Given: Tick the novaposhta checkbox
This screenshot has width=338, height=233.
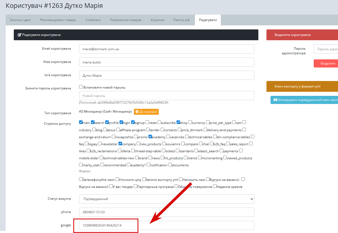Looking at the screenshot, I should pyautogui.click(x=113, y=136).
